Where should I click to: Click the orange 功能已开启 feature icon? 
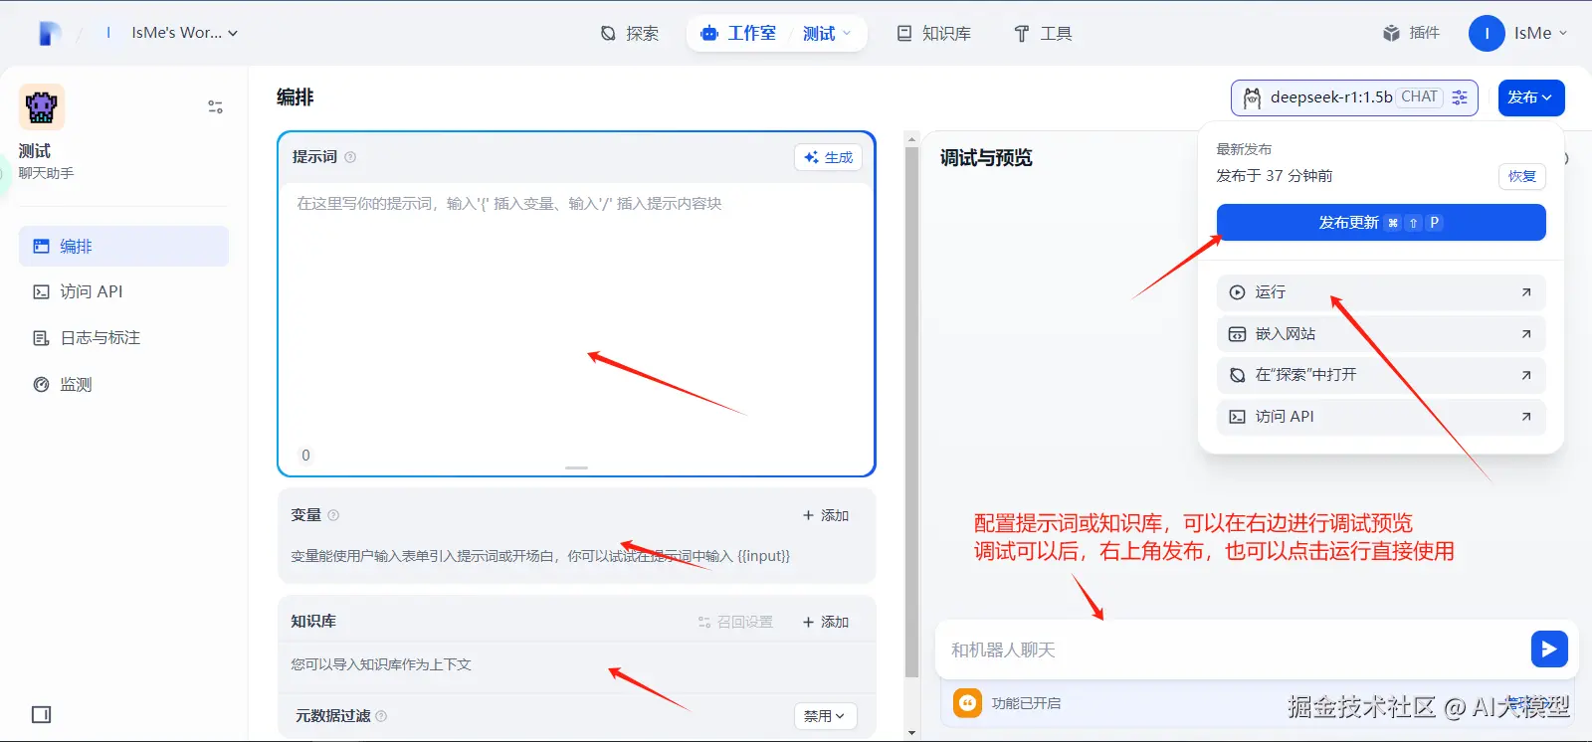tap(967, 703)
